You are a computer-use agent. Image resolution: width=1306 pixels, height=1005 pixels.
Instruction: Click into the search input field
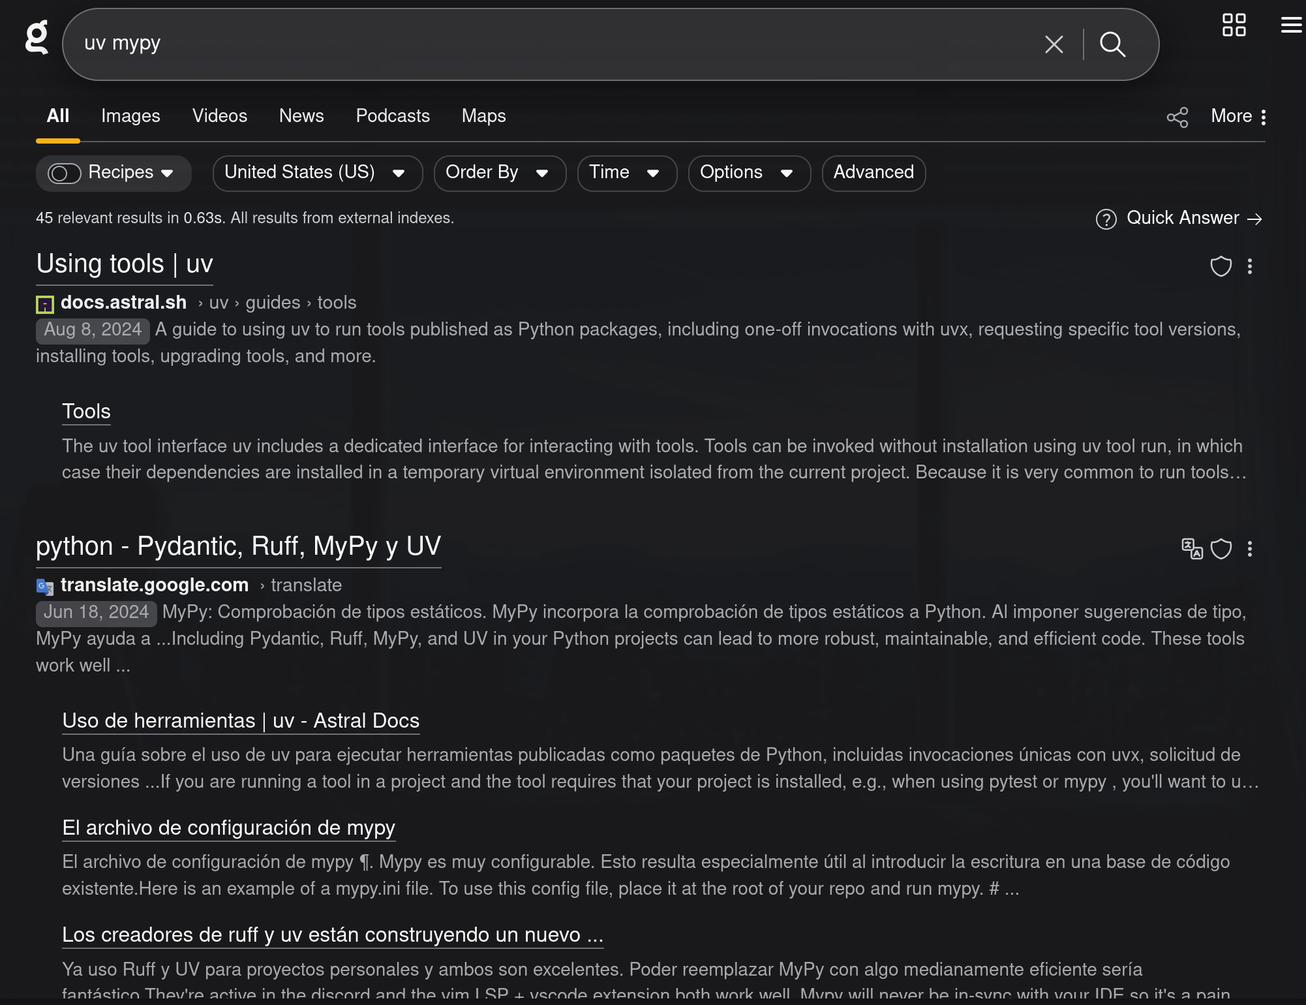[x=554, y=44]
